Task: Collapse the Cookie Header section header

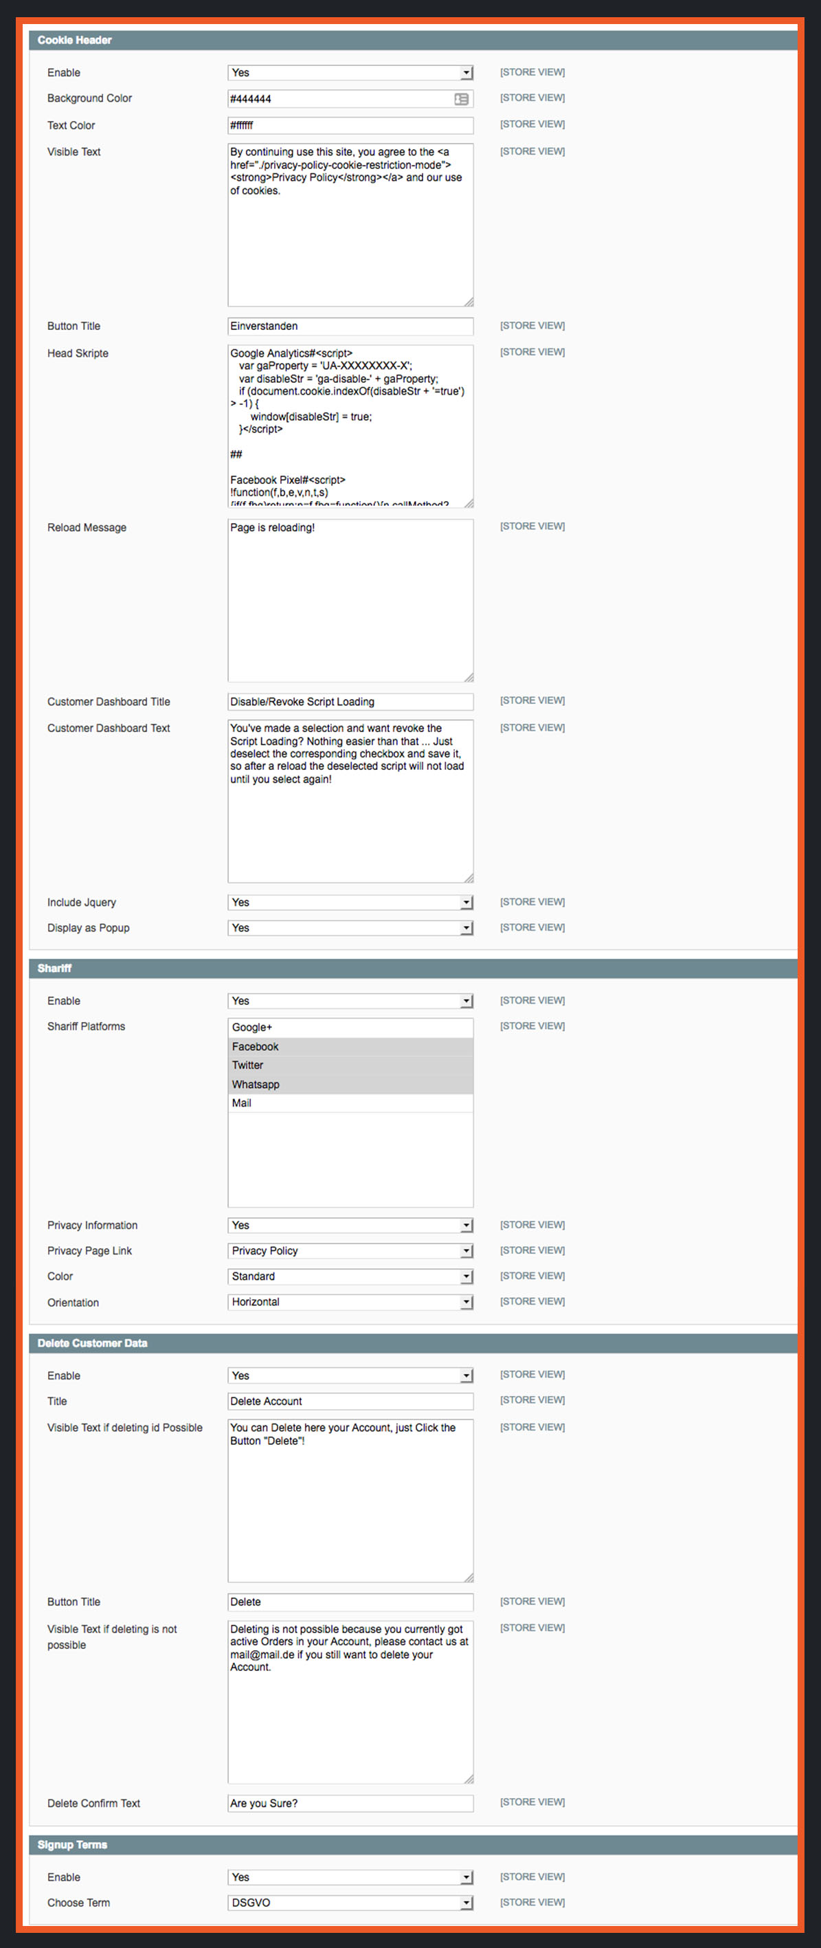Action: point(413,40)
